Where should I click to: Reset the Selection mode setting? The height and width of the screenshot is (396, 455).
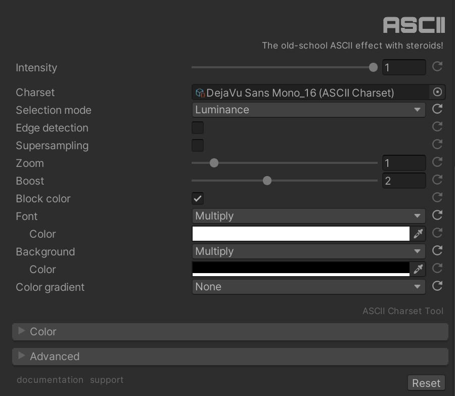pyautogui.click(x=437, y=109)
